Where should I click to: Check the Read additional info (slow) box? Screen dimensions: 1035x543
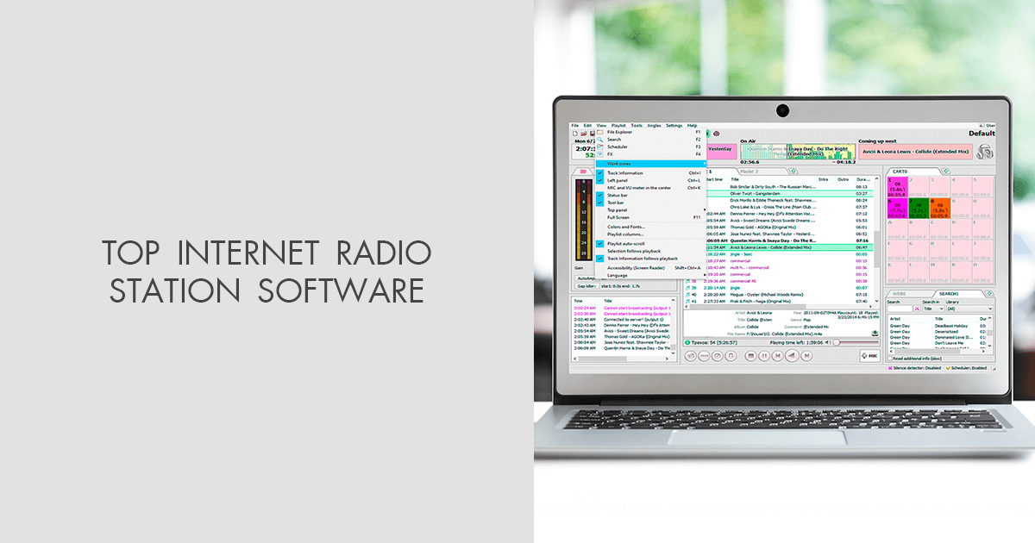click(x=890, y=359)
